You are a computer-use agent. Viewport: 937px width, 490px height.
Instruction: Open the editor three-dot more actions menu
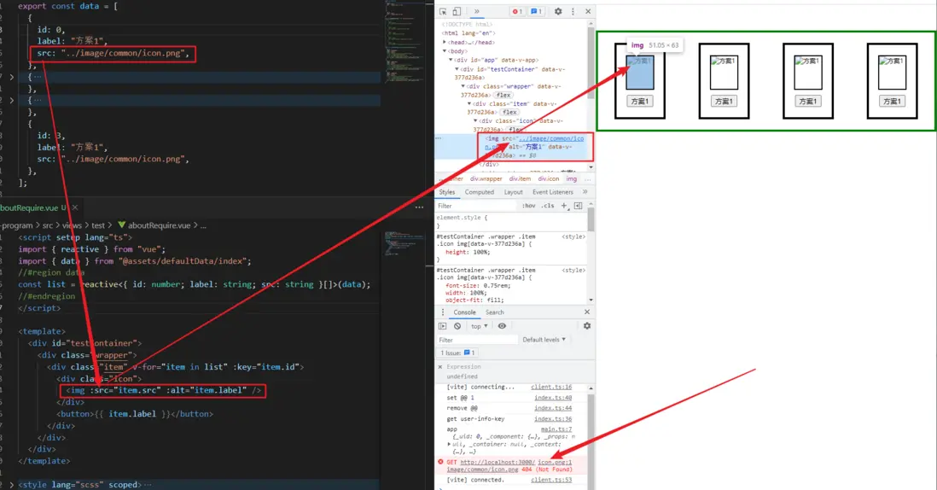point(420,207)
